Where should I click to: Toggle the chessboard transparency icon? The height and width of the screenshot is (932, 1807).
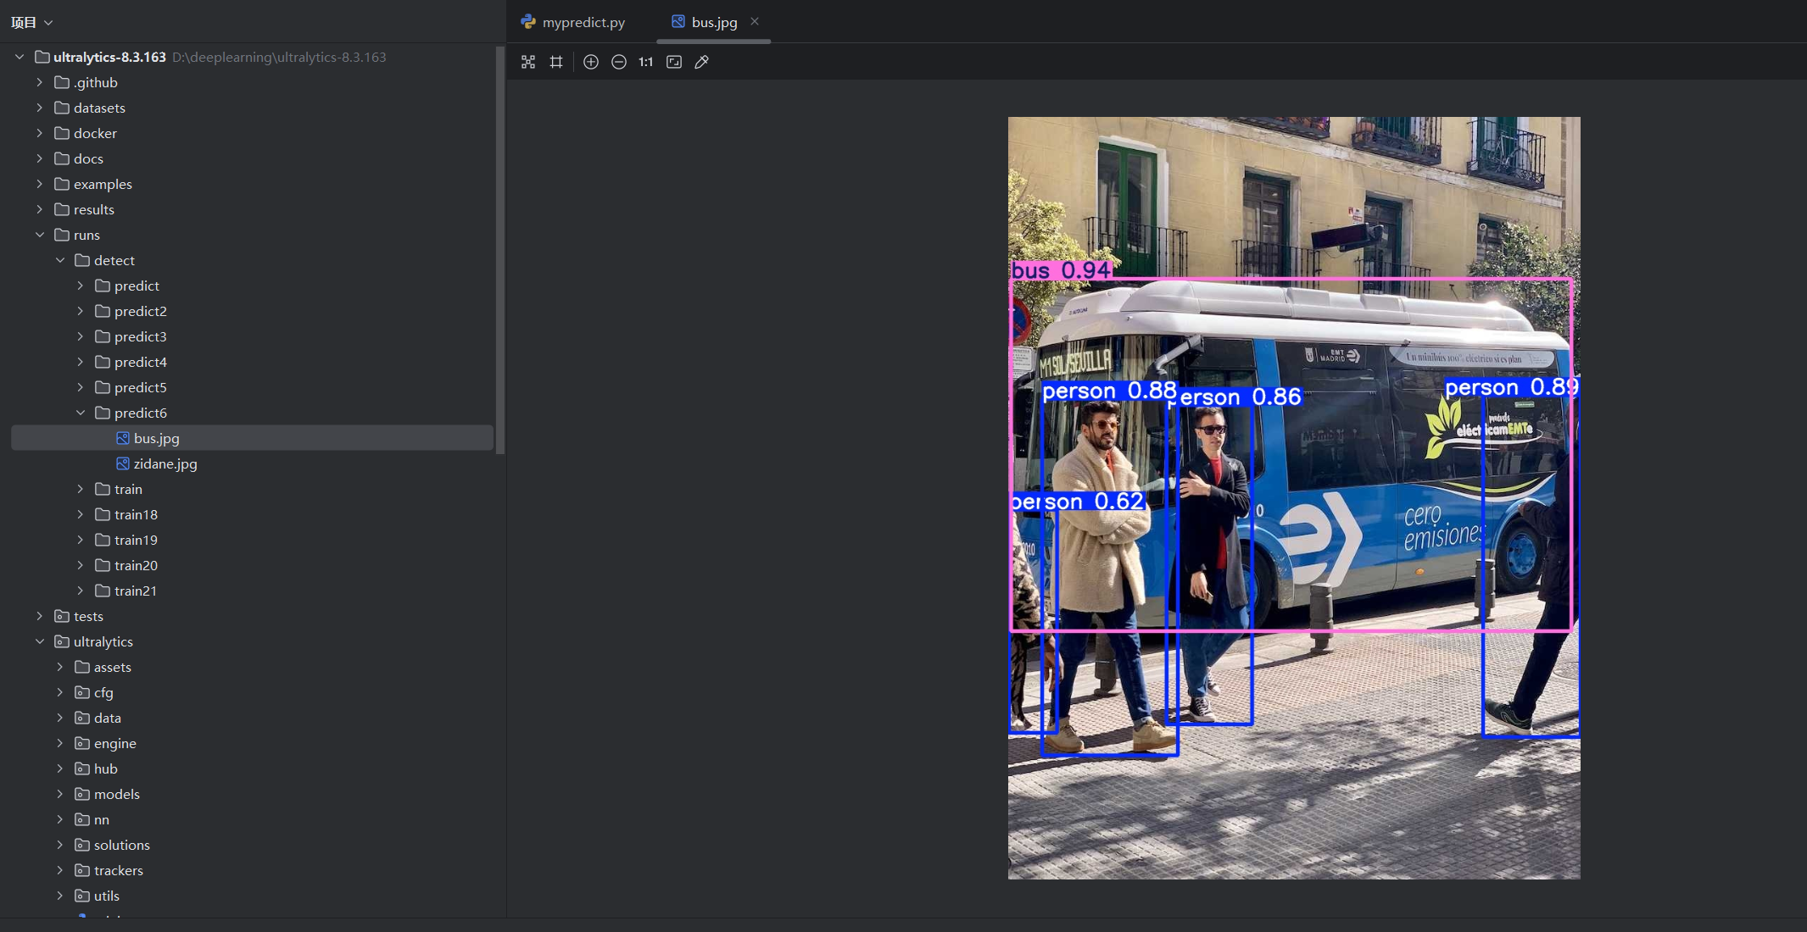(528, 62)
